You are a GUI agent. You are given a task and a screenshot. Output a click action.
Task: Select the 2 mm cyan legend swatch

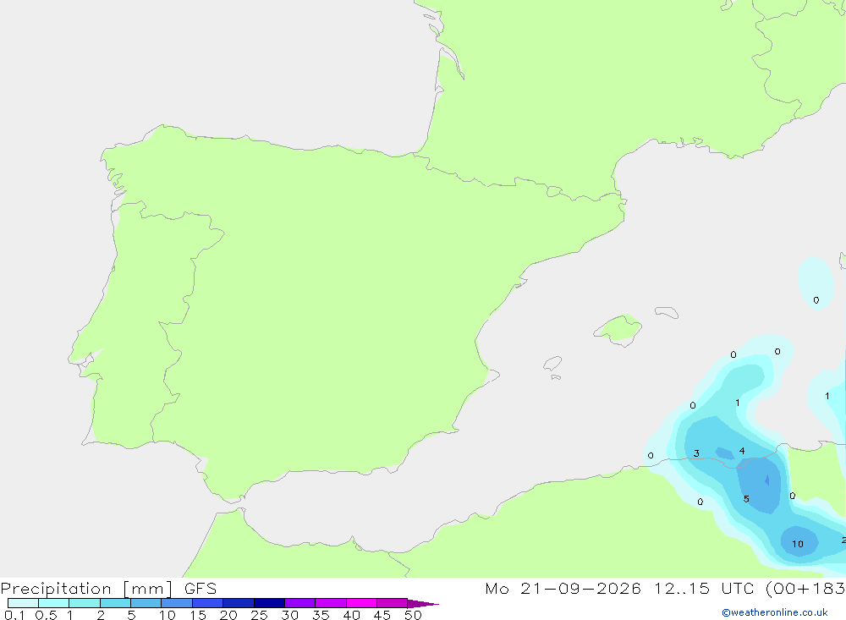tap(115, 603)
